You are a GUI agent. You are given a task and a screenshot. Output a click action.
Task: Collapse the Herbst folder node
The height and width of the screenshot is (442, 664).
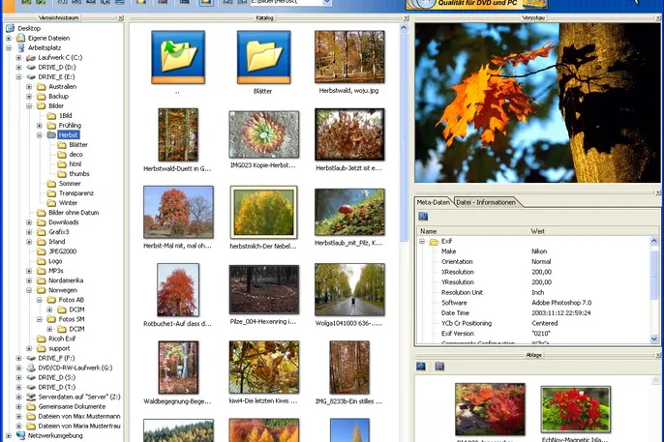pos(40,135)
